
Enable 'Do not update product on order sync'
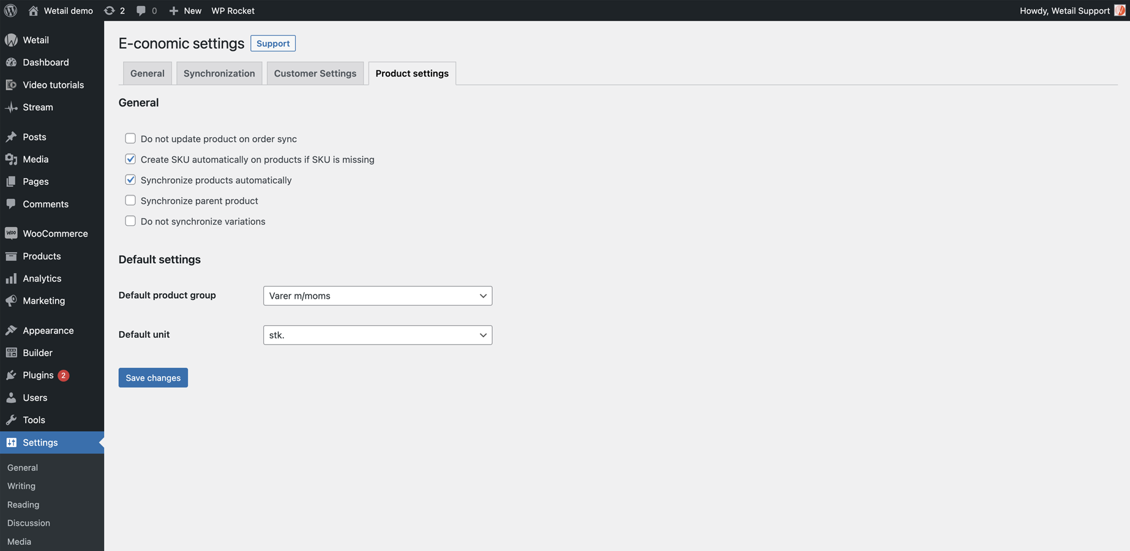pyautogui.click(x=130, y=138)
